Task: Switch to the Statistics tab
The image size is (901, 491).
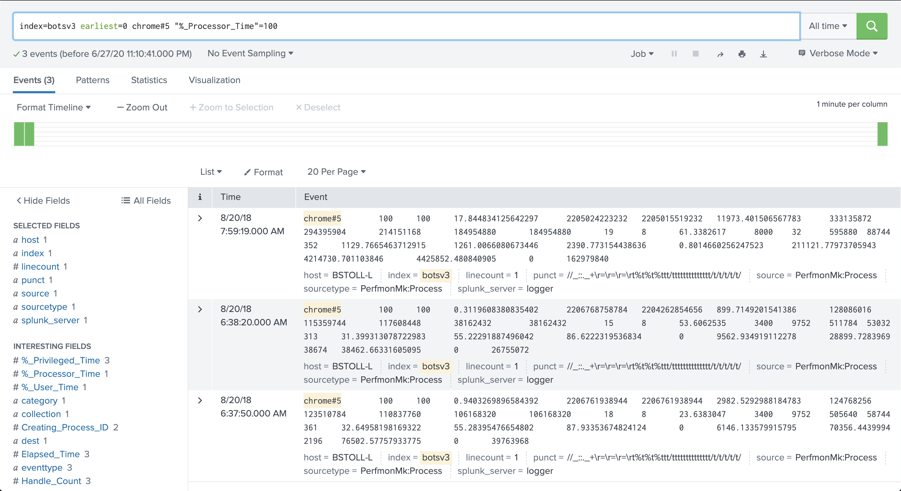Action: click(149, 80)
